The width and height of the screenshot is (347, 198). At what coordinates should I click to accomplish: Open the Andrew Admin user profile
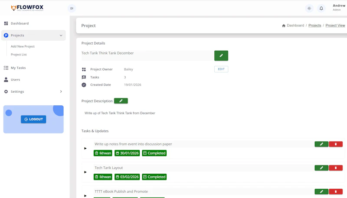(x=339, y=7)
